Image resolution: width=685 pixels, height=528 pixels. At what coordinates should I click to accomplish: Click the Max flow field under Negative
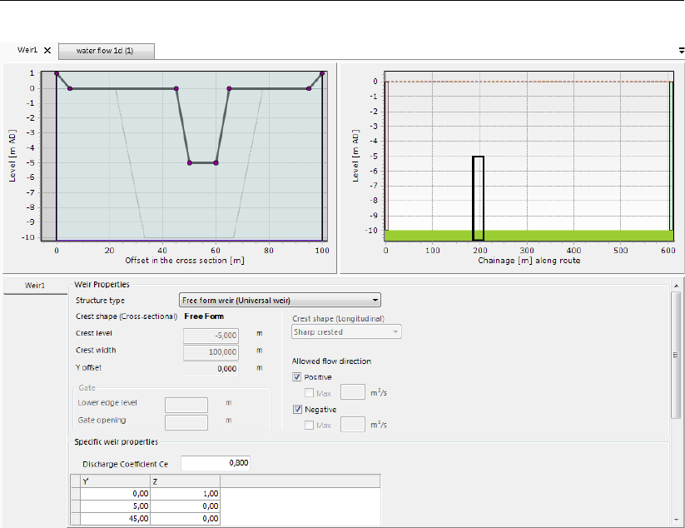[x=353, y=425]
